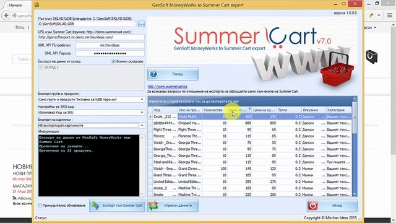Image resolution: width=396 pixels, height=223 pixels.
Task: Sort by the Количество column header
Action: (215, 110)
